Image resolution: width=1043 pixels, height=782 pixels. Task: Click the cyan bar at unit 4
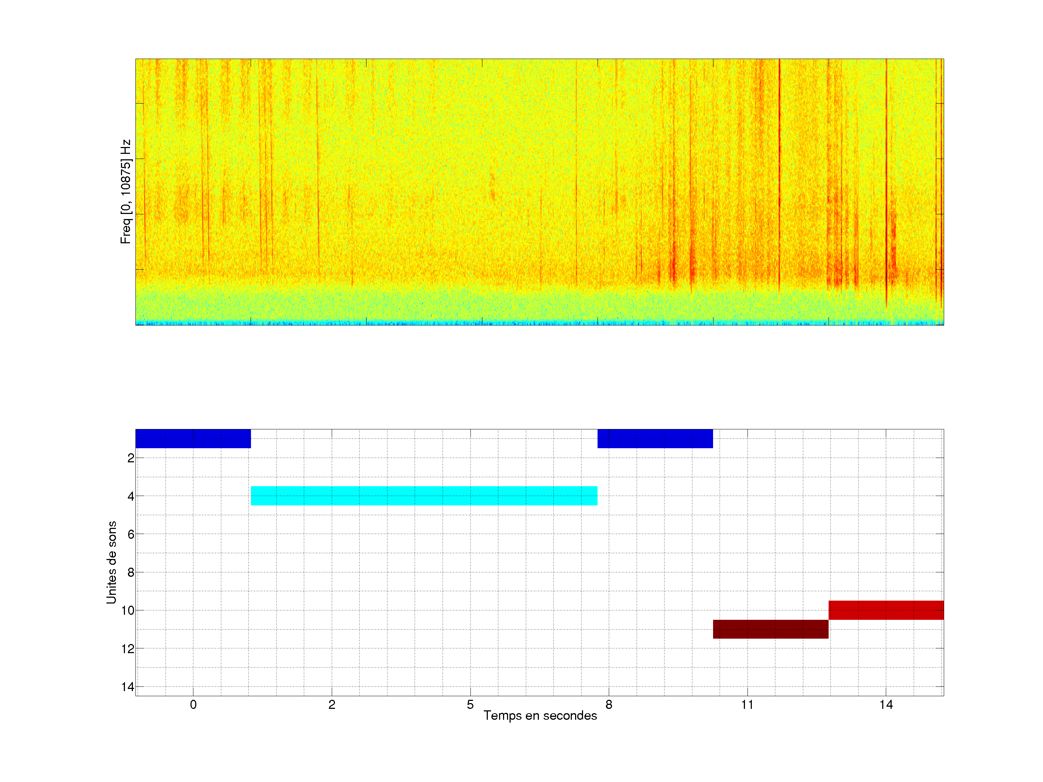point(424,496)
